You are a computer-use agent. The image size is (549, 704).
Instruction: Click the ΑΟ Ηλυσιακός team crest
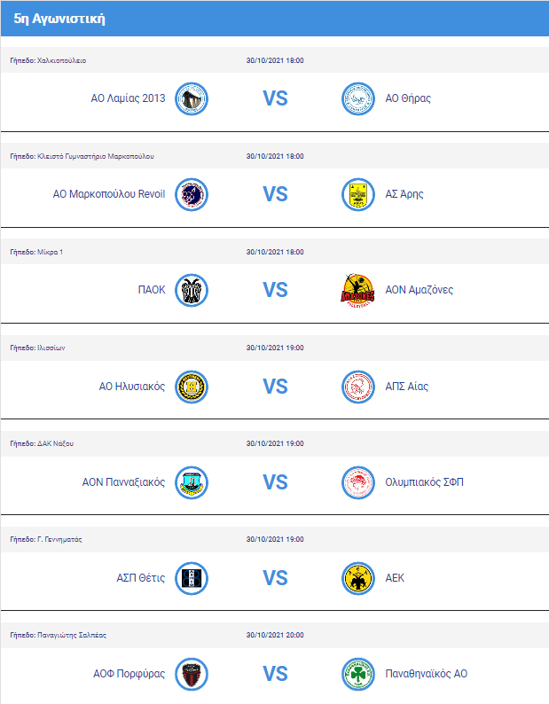[192, 387]
